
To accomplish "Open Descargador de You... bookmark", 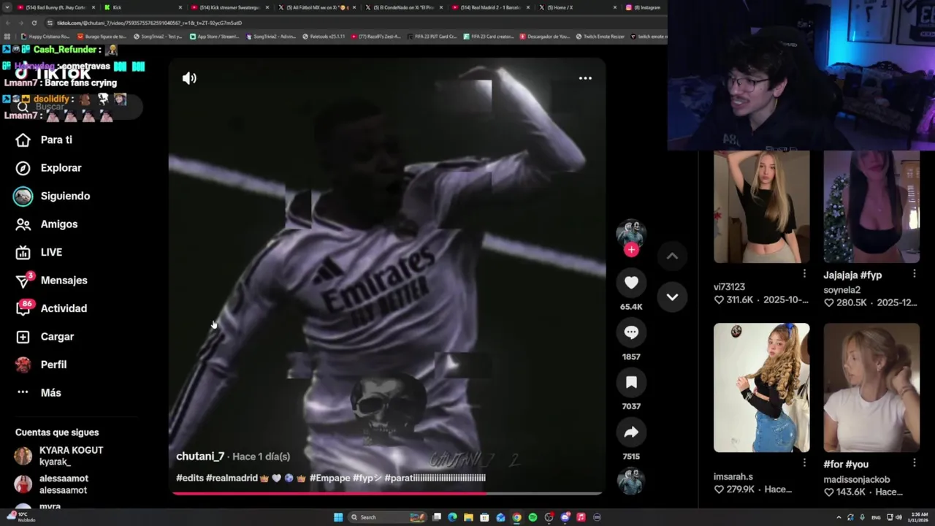I will 545,37.
